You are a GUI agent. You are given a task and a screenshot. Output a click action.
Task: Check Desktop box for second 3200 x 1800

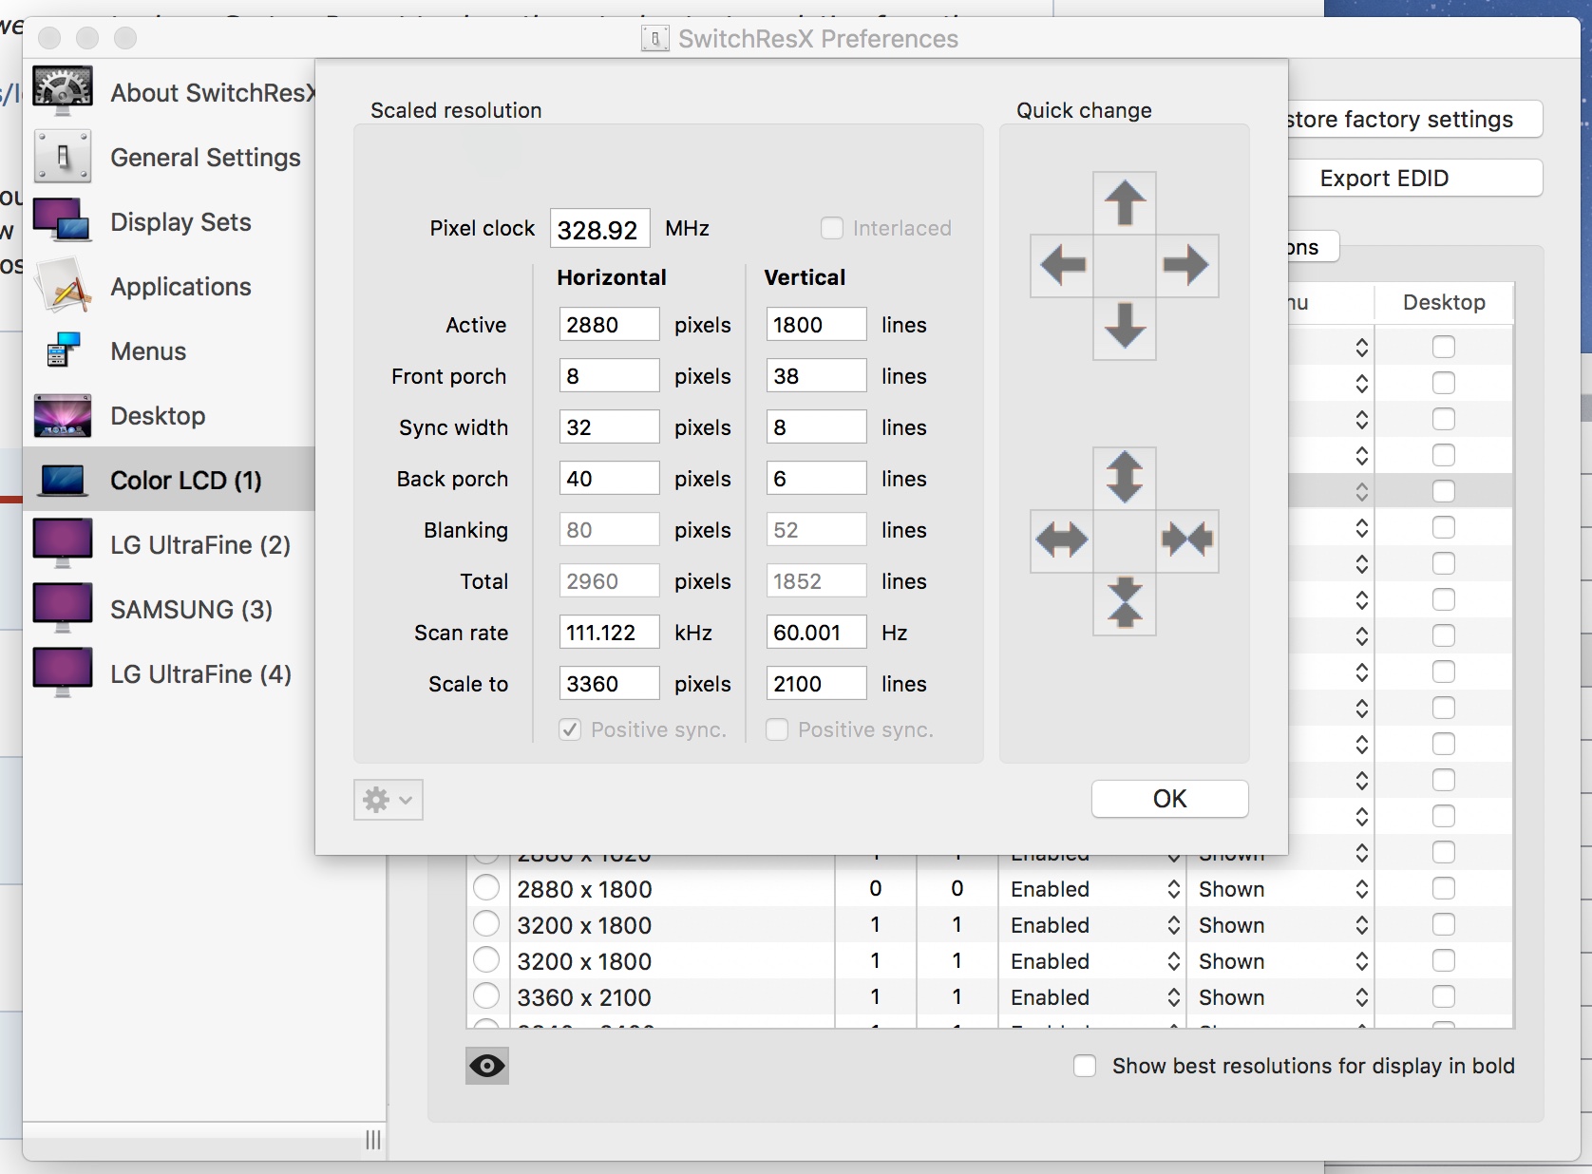tap(1444, 960)
